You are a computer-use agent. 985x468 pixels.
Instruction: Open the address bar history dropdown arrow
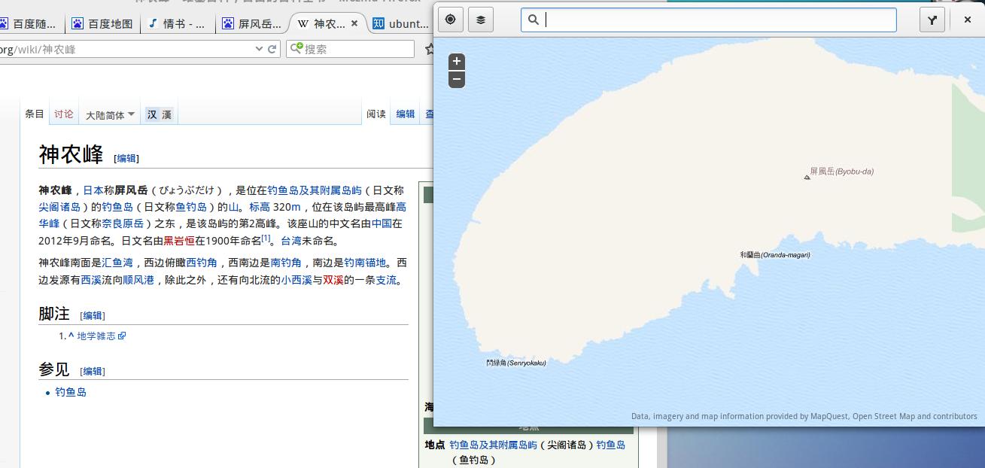[260, 49]
